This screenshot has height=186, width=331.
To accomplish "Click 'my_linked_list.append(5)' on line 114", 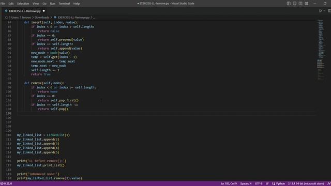I will 38,152.
